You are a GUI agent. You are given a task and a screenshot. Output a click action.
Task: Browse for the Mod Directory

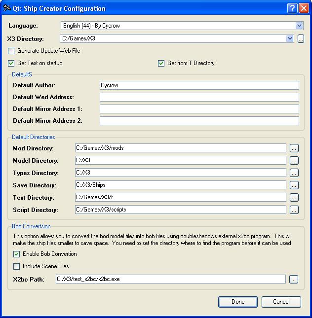(x=294, y=148)
